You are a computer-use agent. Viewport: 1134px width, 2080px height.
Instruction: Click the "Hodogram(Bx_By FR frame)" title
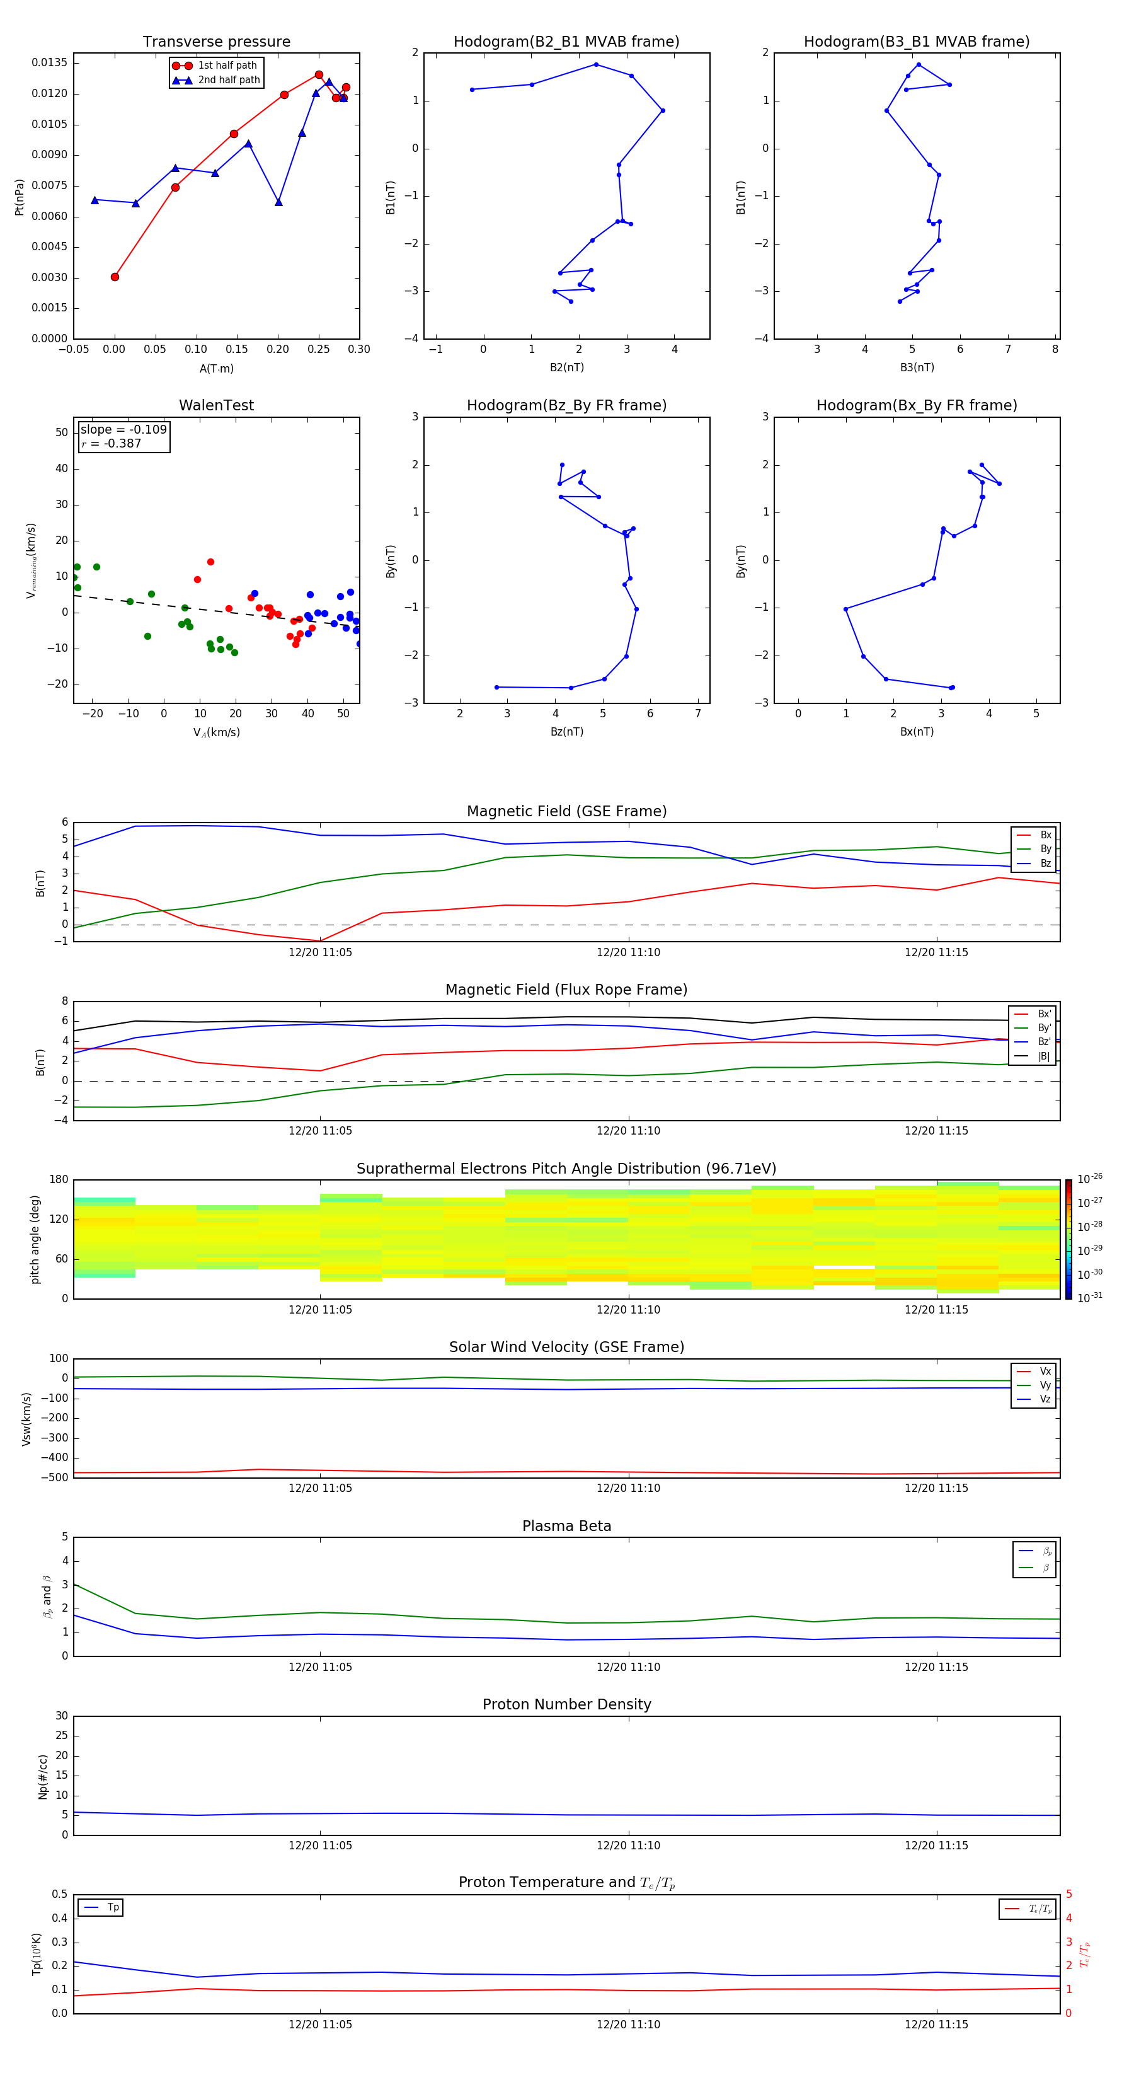coord(917,405)
